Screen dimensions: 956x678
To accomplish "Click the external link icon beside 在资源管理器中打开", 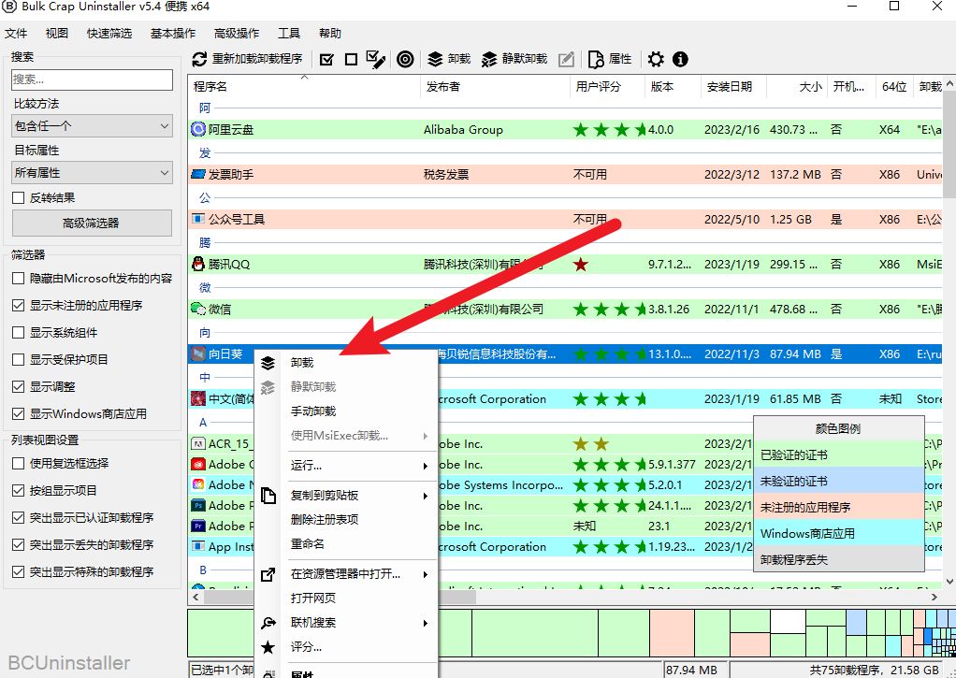I will point(268,574).
